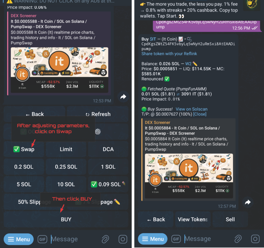Toggle the checked Swap option
The width and height of the screenshot is (264, 248).
(24, 149)
